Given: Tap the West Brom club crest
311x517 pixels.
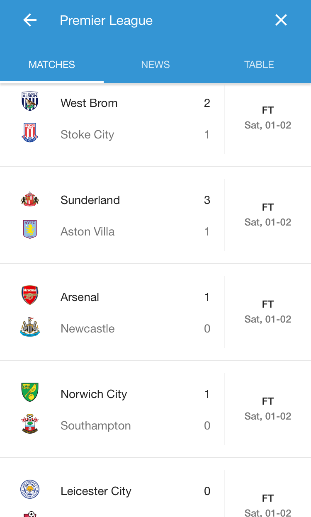Looking at the screenshot, I should click(30, 102).
